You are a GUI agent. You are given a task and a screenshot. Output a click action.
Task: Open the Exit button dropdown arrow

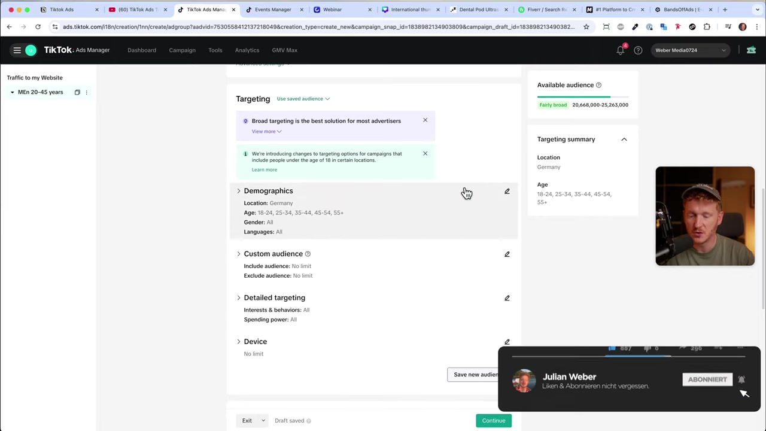click(x=263, y=421)
